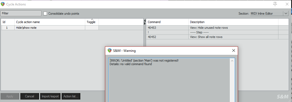Select the '!' step command cell
This screenshot has height=102, width=292.
167,32
